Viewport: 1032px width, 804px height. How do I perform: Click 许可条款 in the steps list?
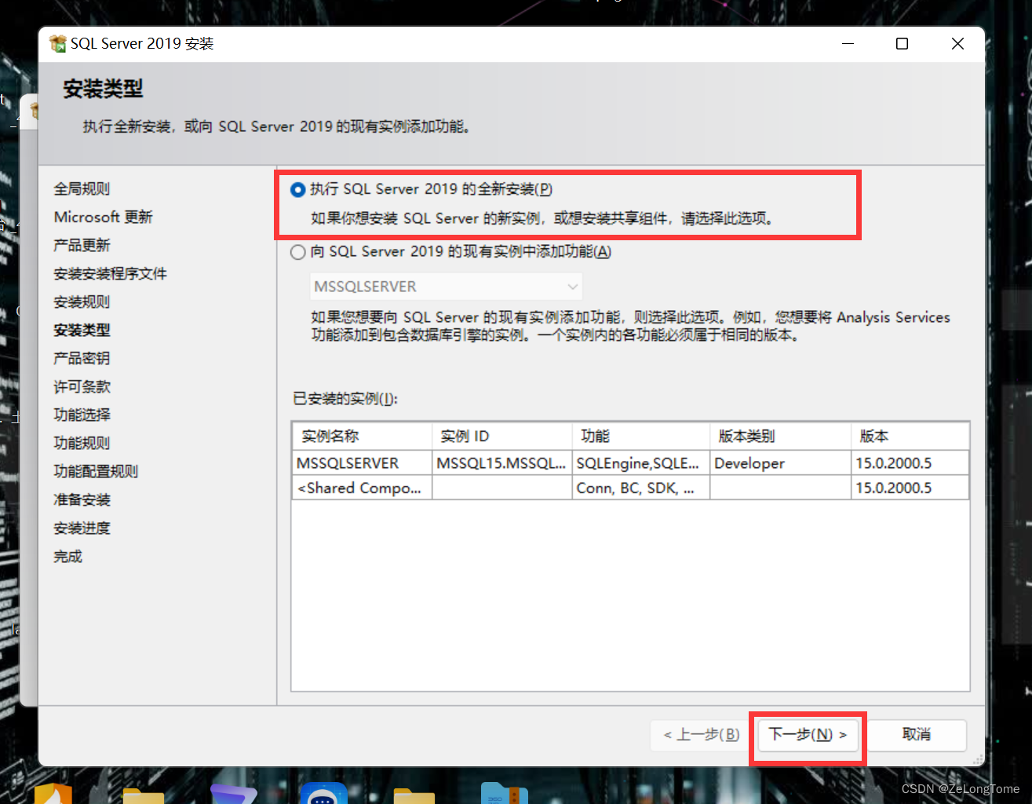click(x=82, y=387)
